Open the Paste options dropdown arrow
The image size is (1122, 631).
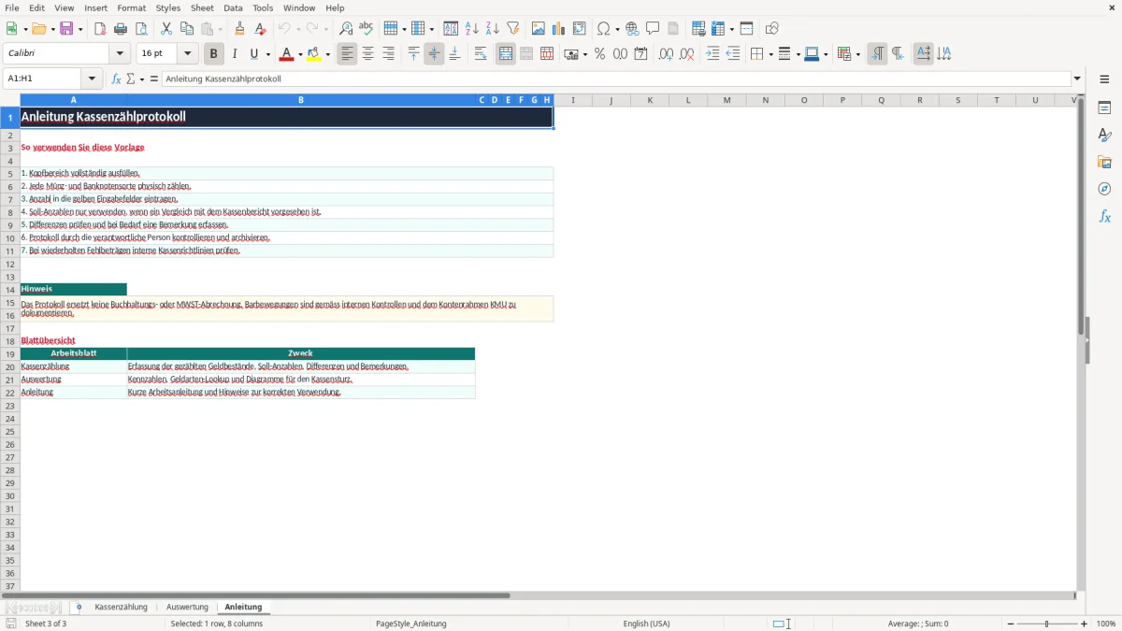click(x=221, y=29)
